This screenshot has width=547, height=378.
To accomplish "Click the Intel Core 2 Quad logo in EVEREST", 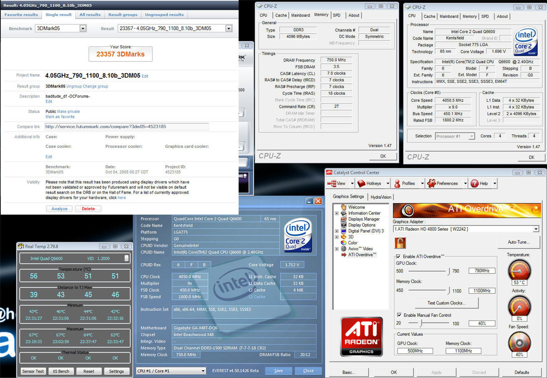I will click(x=298, y=235).
